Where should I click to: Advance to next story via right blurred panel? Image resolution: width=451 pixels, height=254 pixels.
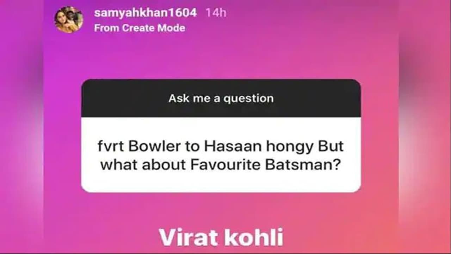click(425, 127)
